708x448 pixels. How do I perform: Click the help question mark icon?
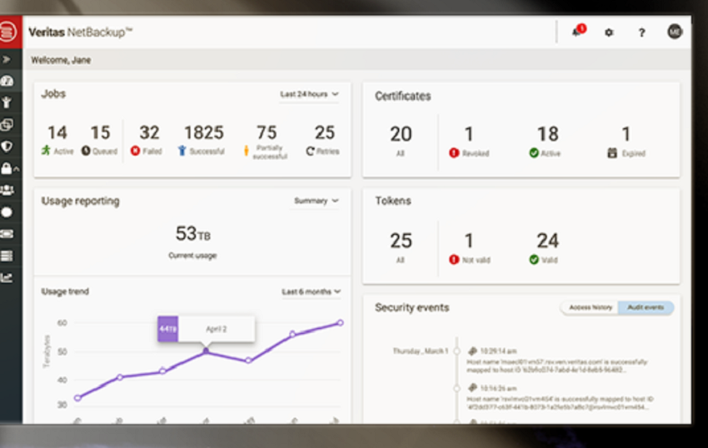[641, 32]
